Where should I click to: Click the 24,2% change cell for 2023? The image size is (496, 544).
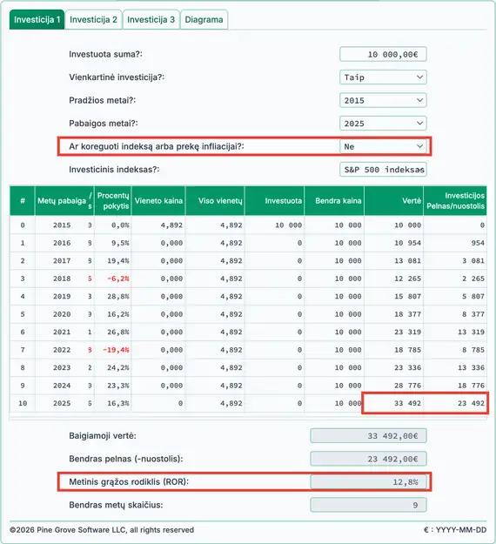113,367
